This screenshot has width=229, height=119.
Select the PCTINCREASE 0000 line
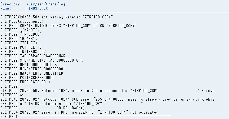tap(28, 78)
